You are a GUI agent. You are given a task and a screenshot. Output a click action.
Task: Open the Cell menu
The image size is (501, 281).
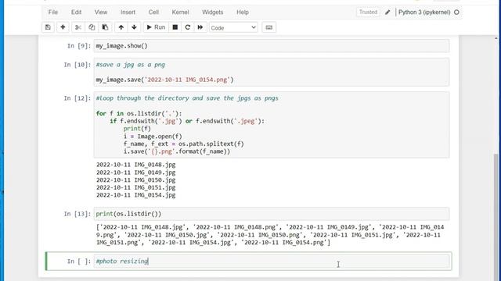(x=153, y=12)
